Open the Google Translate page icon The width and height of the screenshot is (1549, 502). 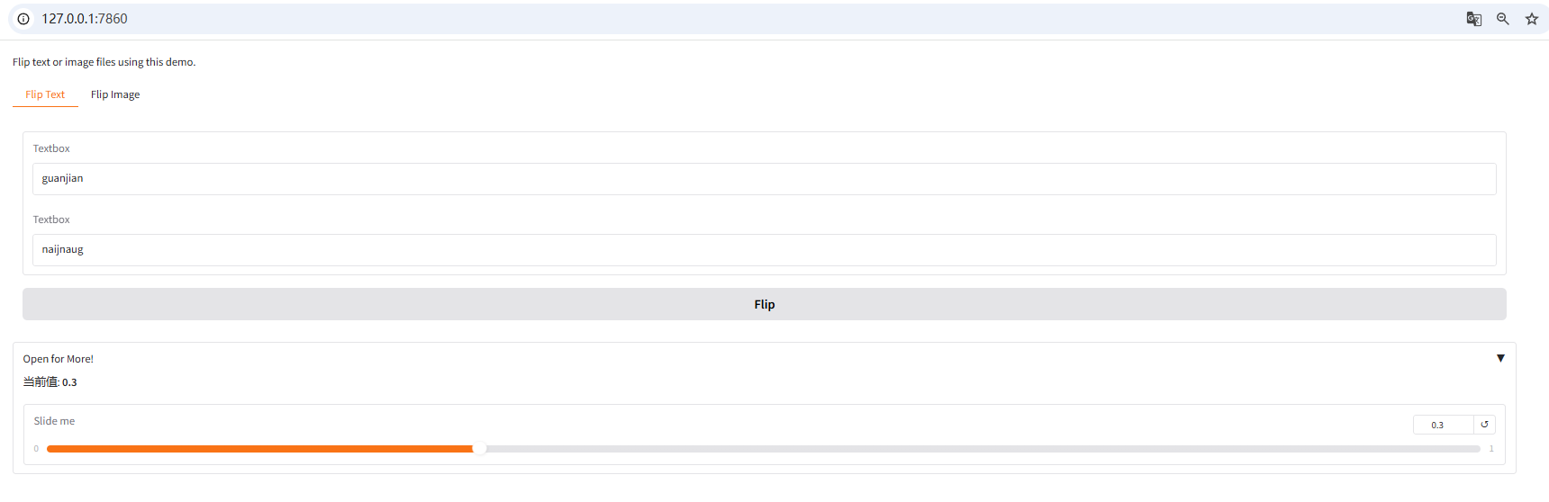(1473, 19)
